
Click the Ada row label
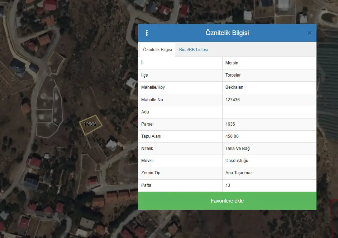coord(145,112)
